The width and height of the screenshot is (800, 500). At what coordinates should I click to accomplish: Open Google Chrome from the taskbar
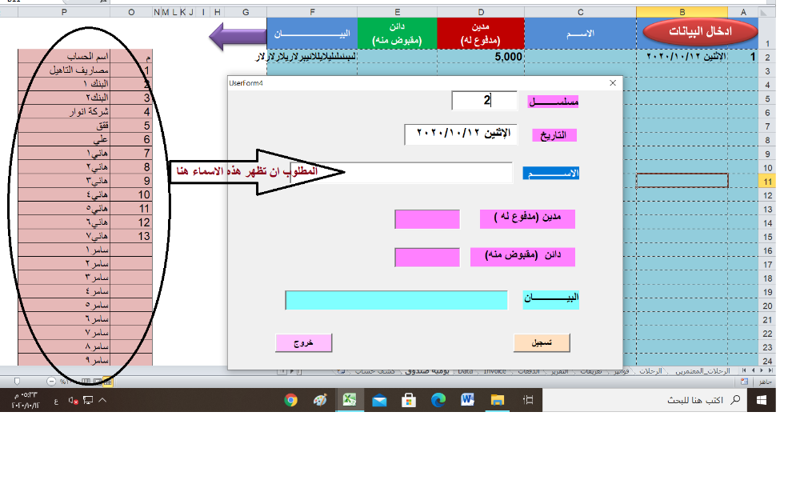point(291,401)
